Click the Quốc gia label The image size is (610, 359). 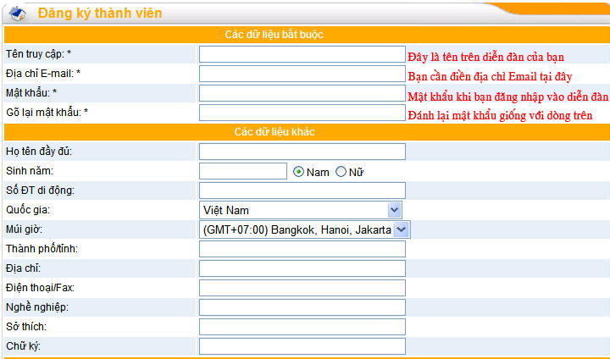click(28, 210)
